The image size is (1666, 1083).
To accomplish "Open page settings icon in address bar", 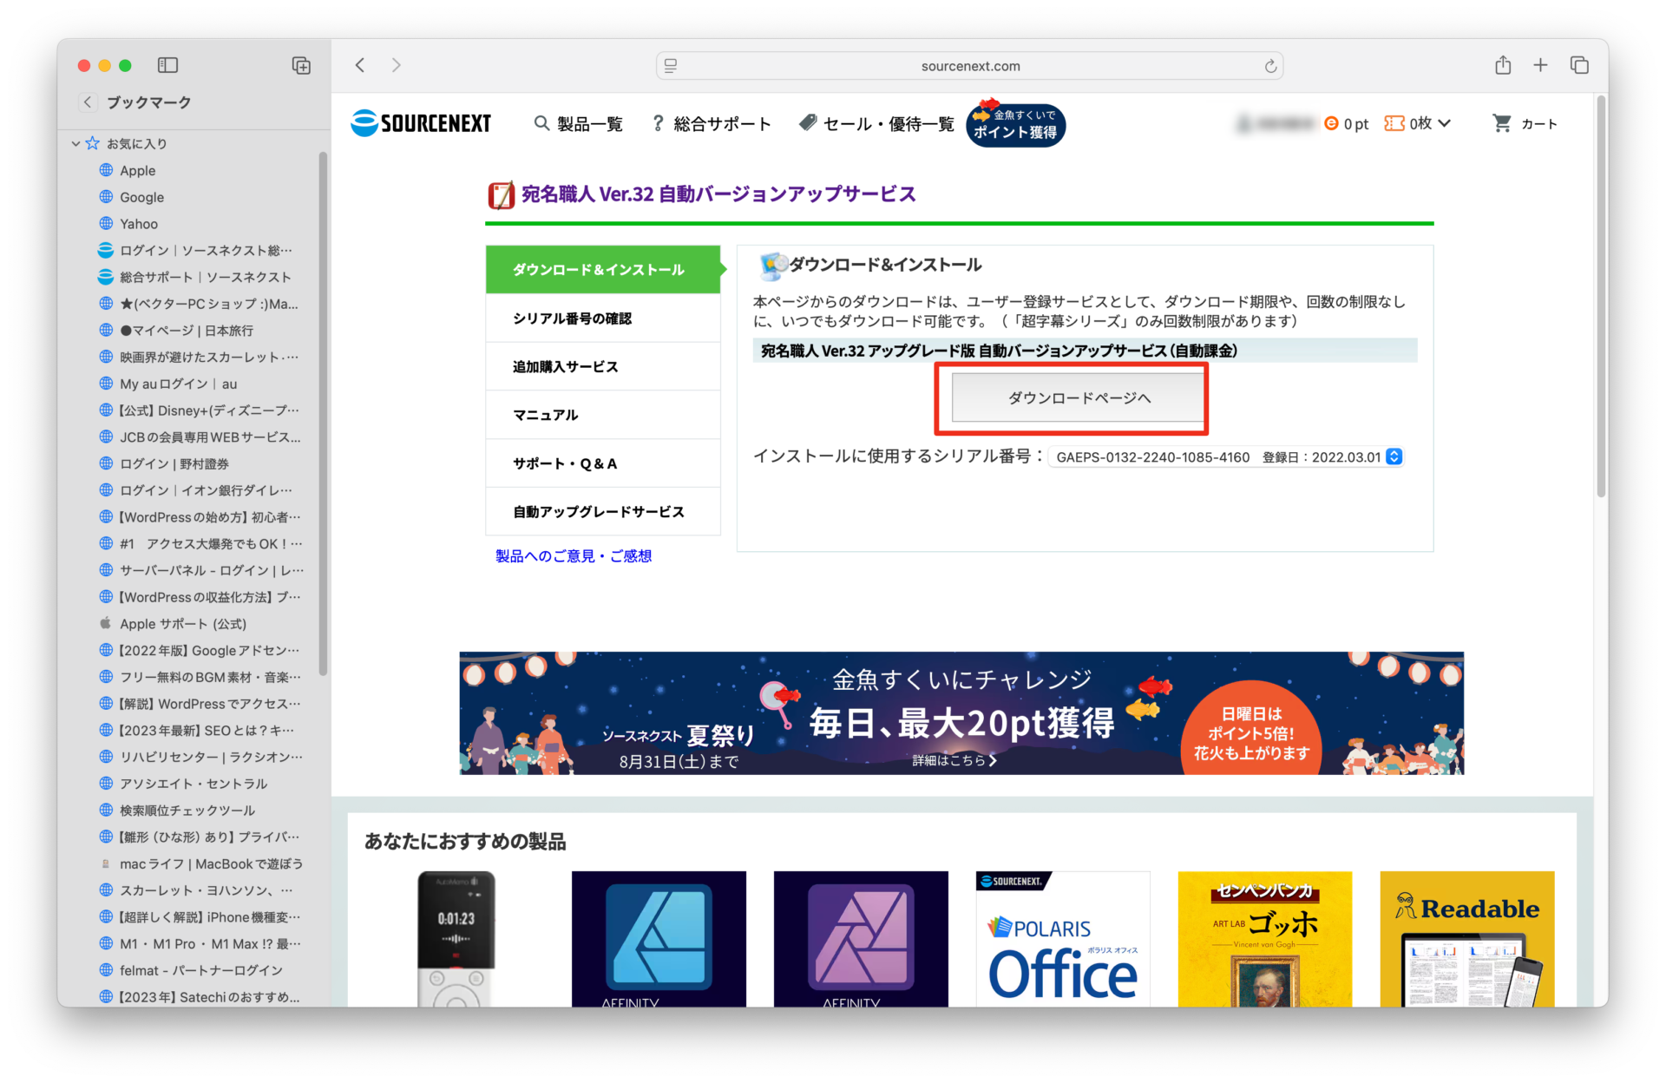I will (671, 66).
